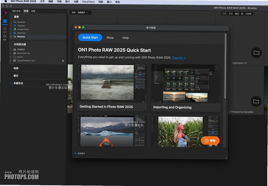The width and height of the screenshot is (268, 186).
Task: Select the Quick Start tab
Action: 90,37
